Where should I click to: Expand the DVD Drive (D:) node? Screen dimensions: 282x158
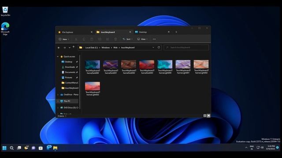pos(58,108)
